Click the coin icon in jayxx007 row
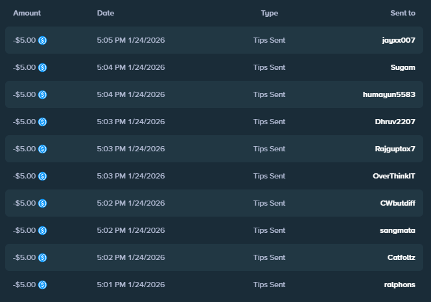Screen dimensions: 431x302 point(42,40)
